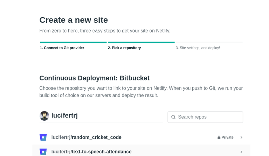Click the search magnifier icon

(173, 117)
